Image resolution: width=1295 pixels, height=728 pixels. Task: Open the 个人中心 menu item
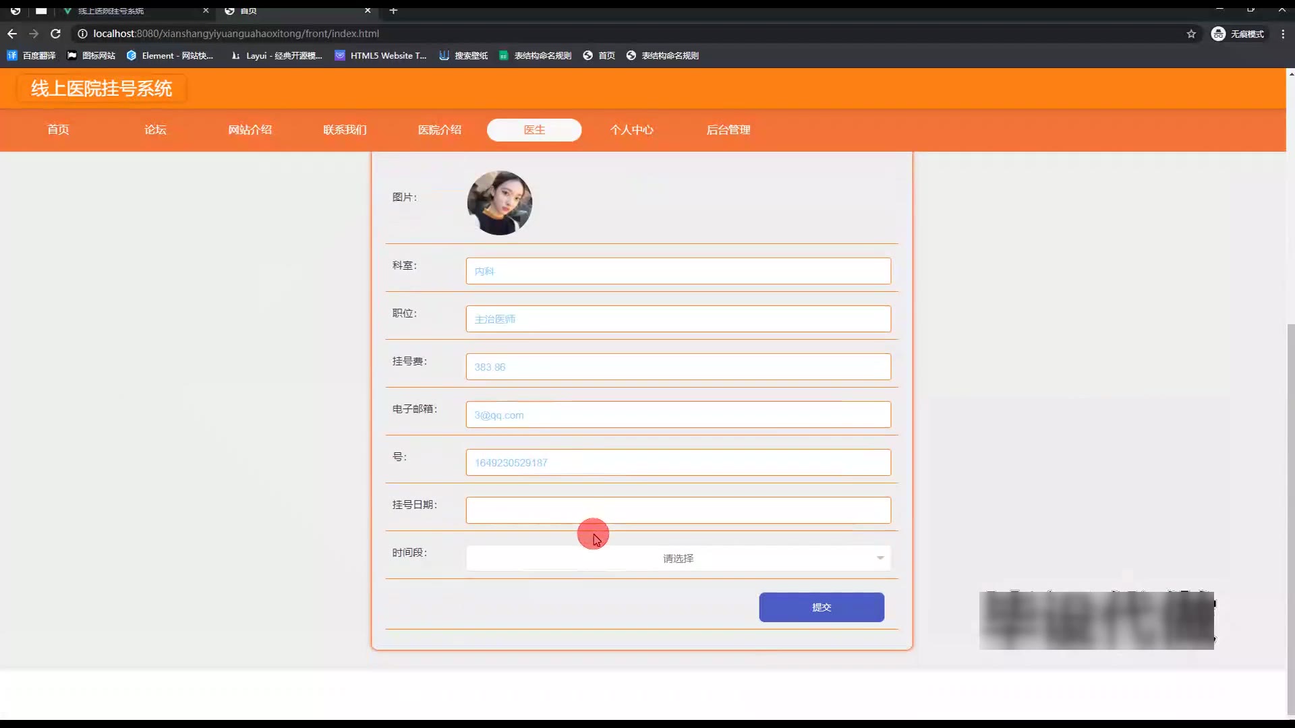(631, 129)
